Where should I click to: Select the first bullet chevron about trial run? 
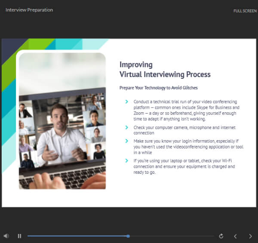(126, 102)
